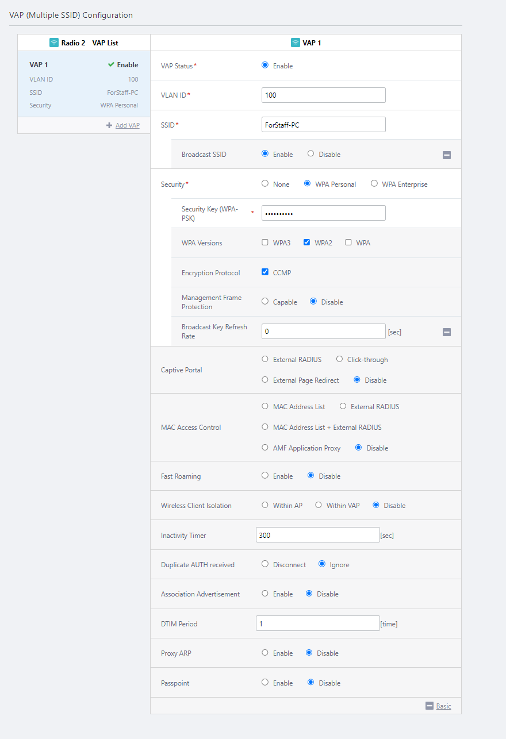Select AMF Application Proxy for MAC Access Control
The height and width of the screenshot is (739, 506).
tap(265, 448)
